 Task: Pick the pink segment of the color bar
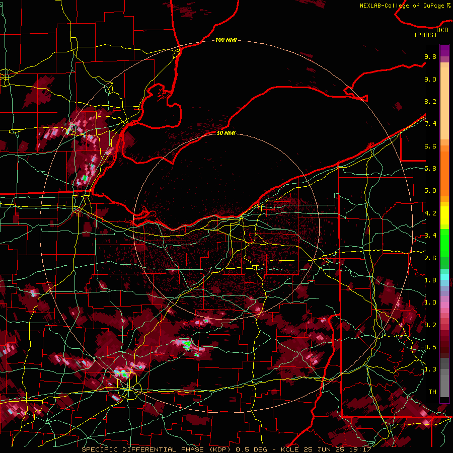(444, 305)
